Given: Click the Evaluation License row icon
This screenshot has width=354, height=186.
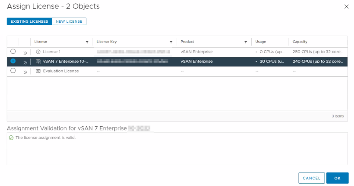Looking at the screenshot, I should pyautogui.click(x=38, y=71).
